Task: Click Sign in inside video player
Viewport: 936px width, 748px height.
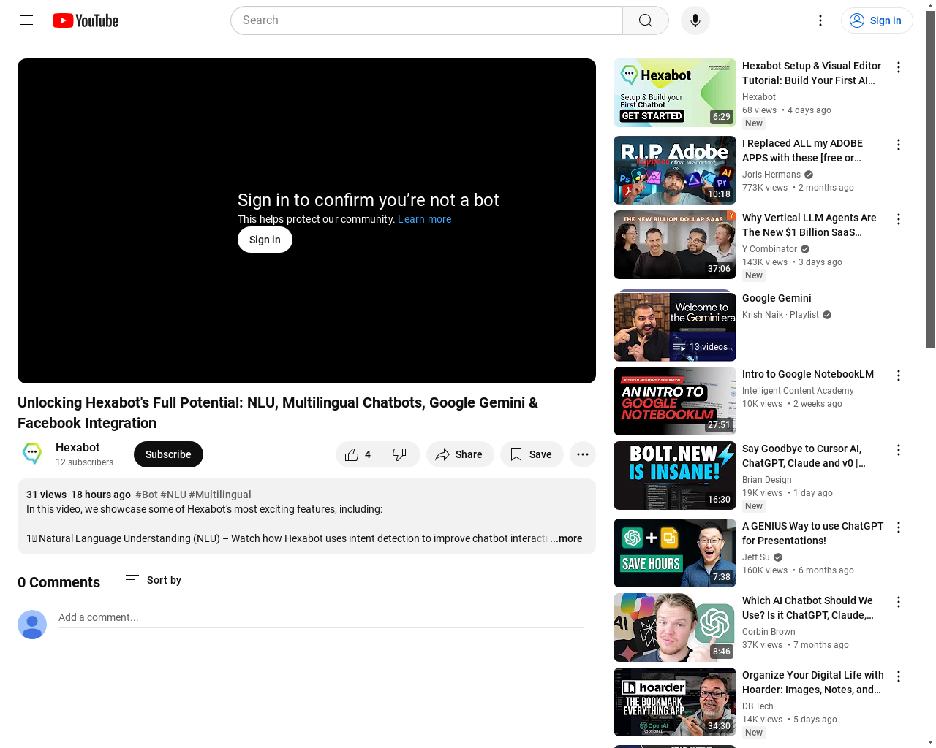Action: [x=265, y=240]
